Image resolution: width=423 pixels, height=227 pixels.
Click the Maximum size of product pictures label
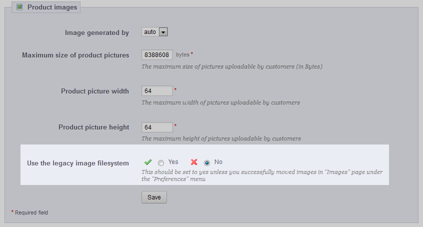pos(75,55)
